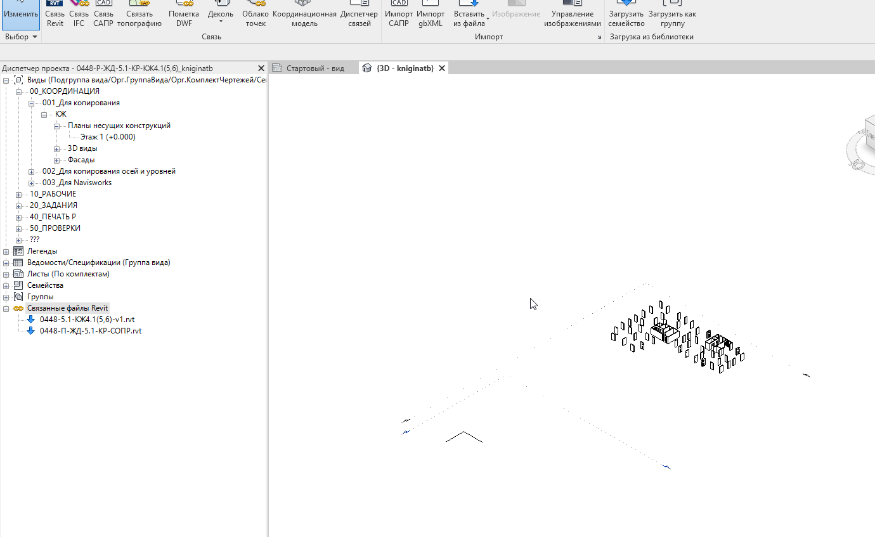This screenshot has width=875, height=537.
Task: Open Диспетчер связей (Manage Links)
Action: coord(359,14)
